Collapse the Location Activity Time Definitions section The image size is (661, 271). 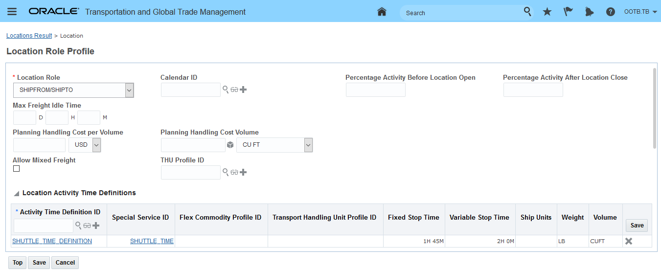(x=17, y=194)
